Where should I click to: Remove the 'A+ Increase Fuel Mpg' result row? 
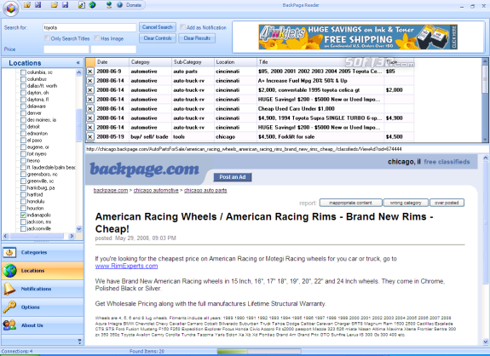[x=90, y=81]
